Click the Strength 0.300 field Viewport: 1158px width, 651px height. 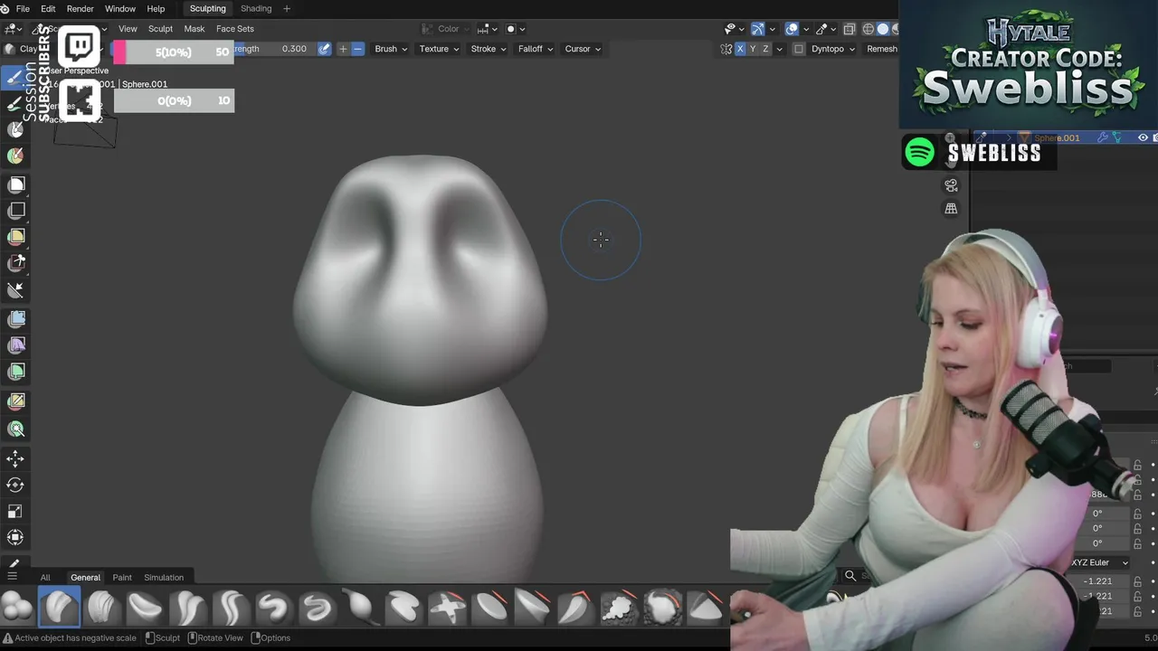(x=274, y=49)
